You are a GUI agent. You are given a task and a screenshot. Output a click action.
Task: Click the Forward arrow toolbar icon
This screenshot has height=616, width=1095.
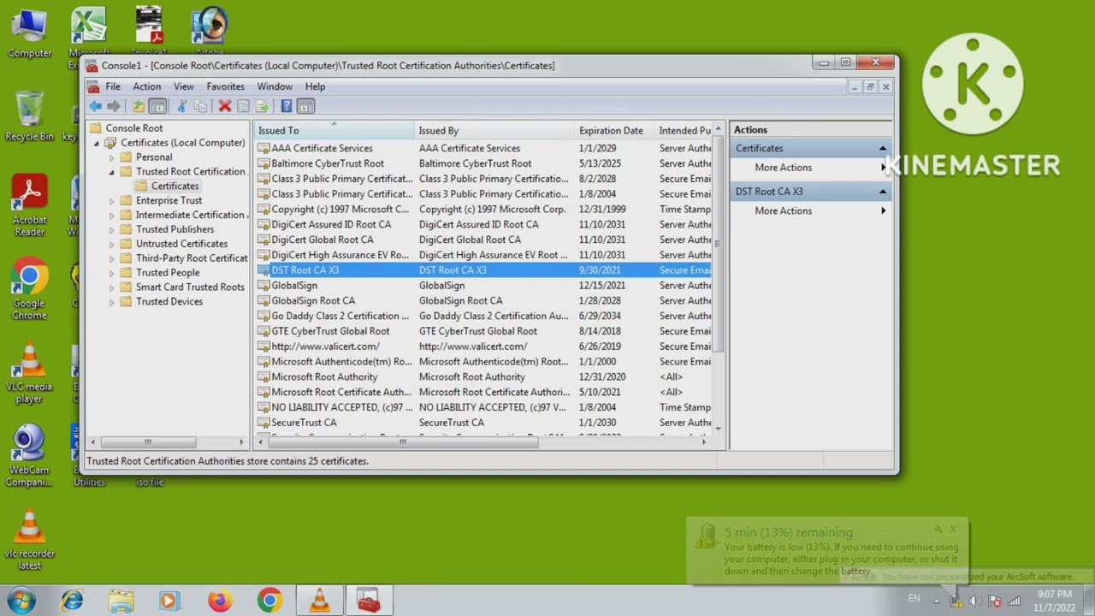(x=114, y=106)
